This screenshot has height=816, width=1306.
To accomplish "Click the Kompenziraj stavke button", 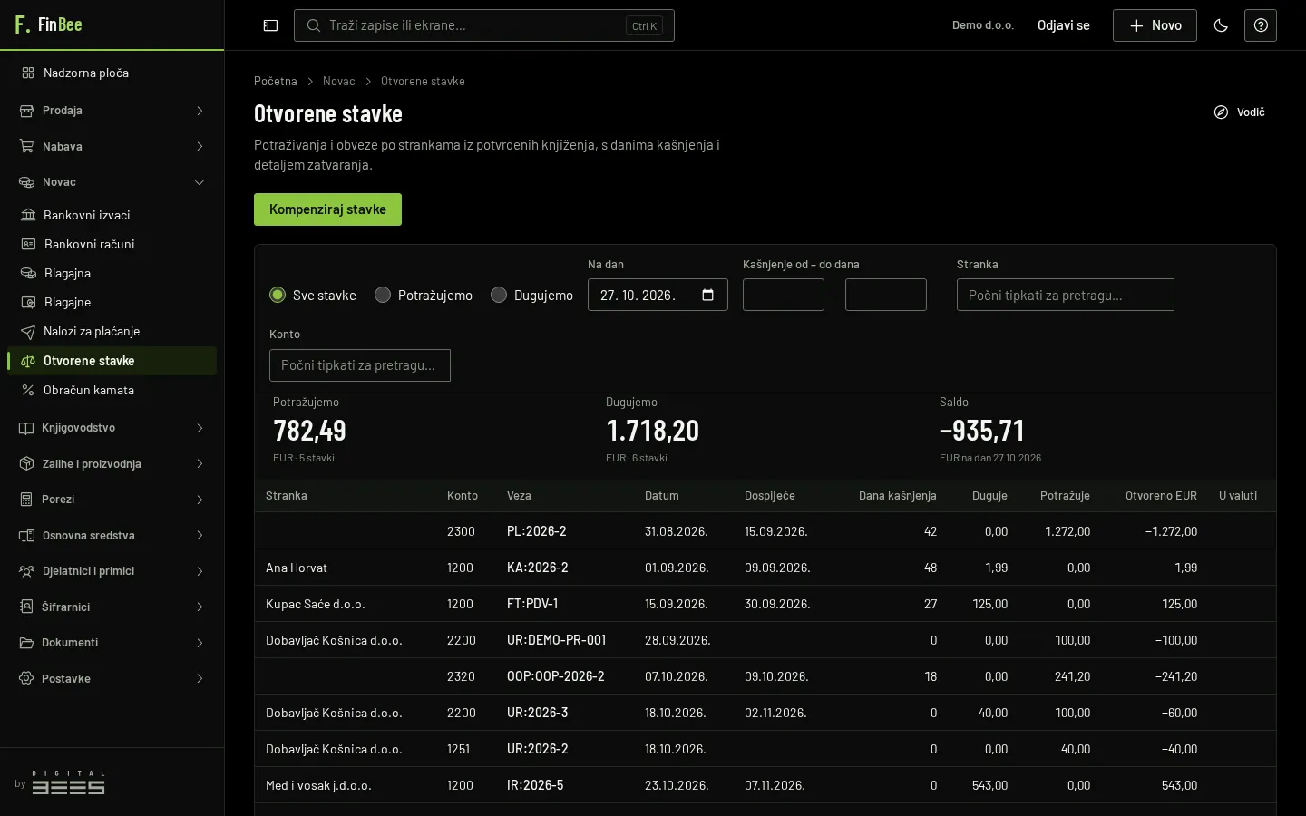I will [327, 209].
